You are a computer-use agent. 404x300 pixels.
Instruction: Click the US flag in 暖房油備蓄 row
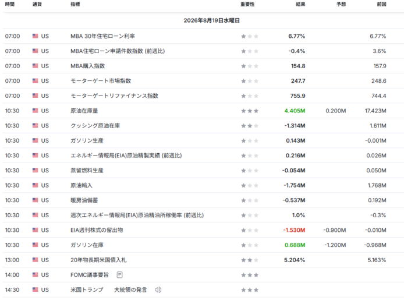36,200
